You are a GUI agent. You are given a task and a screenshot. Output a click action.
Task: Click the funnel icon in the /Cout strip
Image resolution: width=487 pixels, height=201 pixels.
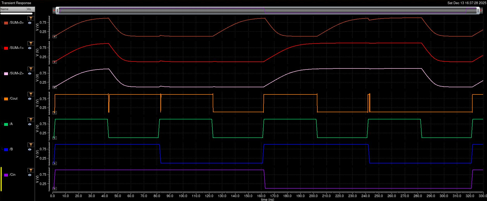(31, 94)
